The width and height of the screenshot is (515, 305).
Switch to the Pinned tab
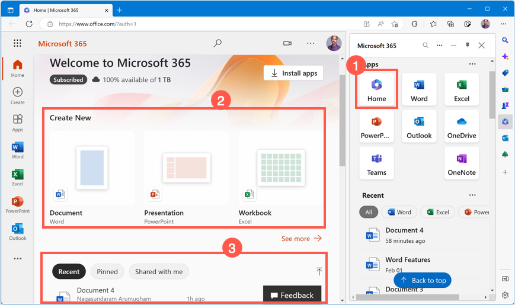pos(107,271)
